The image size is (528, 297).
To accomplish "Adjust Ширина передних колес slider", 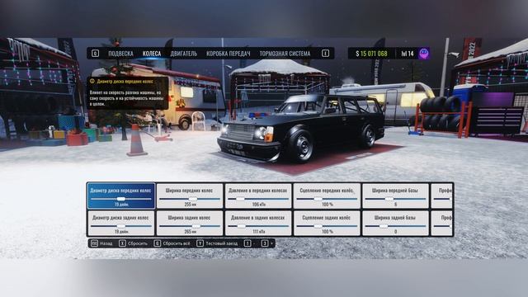I will 190,199.
